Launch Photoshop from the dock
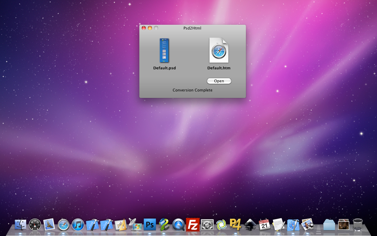The width and height of the screenshot is (377, 236). 150,225
